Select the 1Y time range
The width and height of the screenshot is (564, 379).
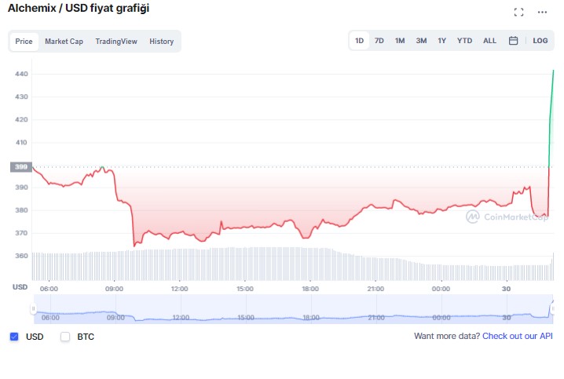(442, 41)
